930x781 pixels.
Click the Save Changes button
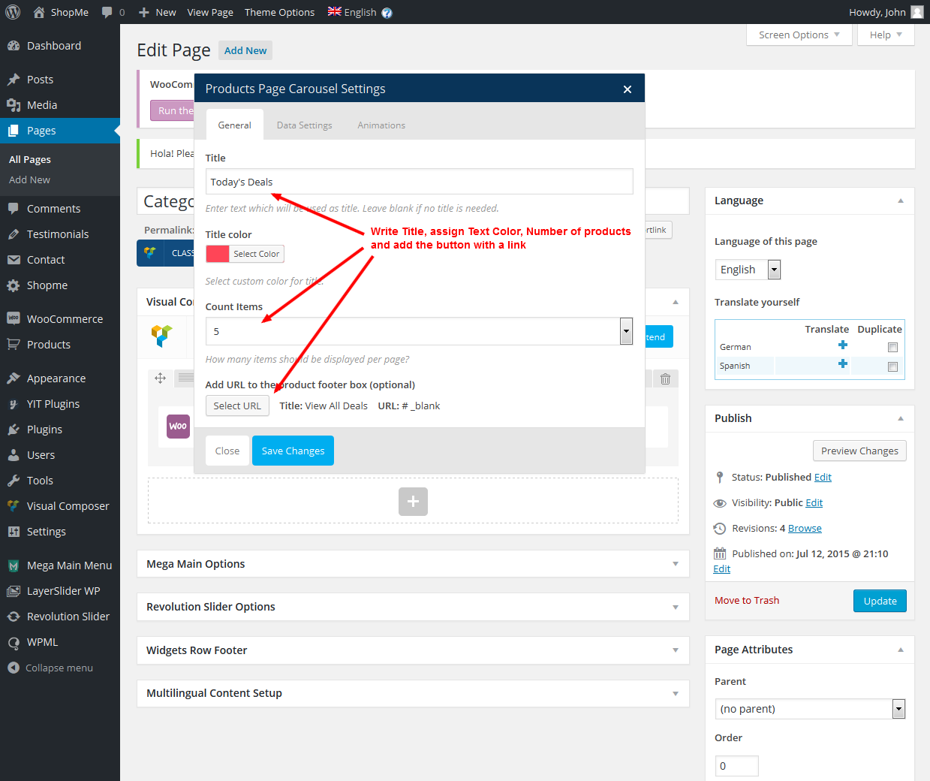[293, 451]
